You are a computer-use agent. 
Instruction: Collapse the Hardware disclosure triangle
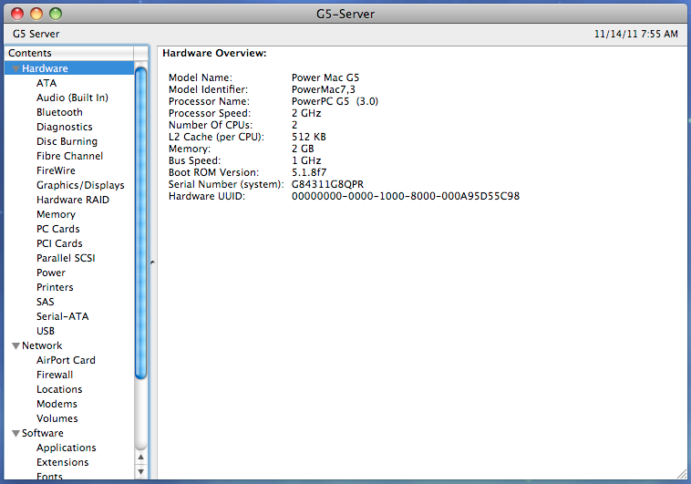[x=15, y=68]
